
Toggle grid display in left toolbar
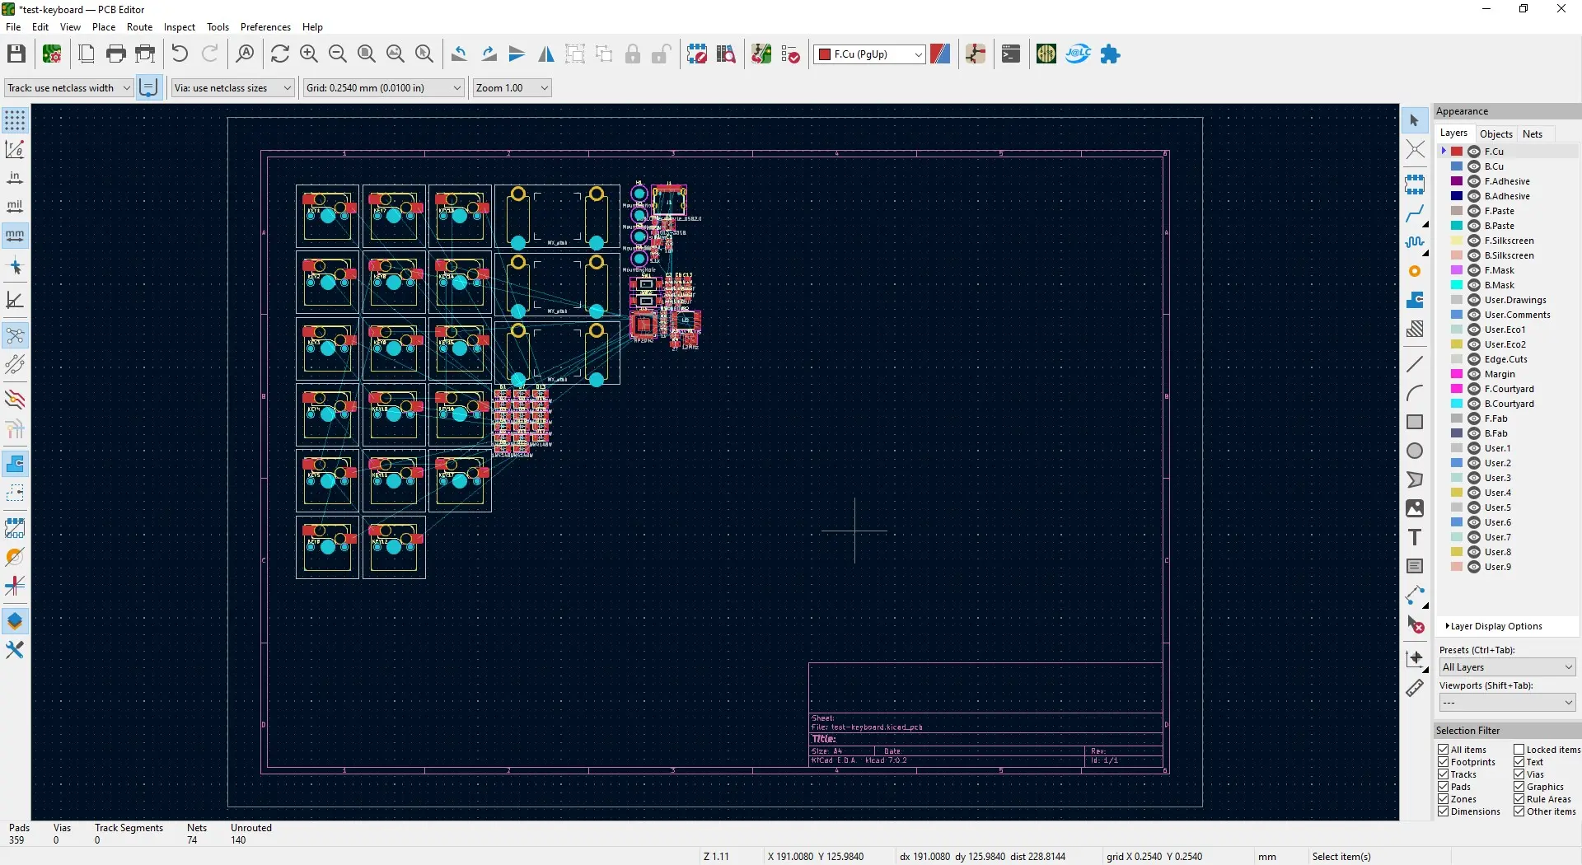pyautogui.click(x=15, y=120)
